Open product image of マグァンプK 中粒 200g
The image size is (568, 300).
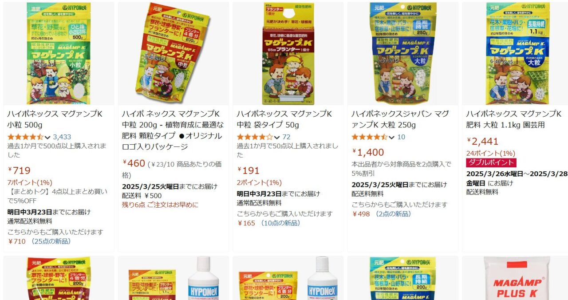[174, 53]
